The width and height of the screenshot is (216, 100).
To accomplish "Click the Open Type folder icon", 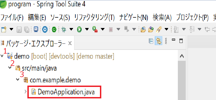I will coord(143,29).
